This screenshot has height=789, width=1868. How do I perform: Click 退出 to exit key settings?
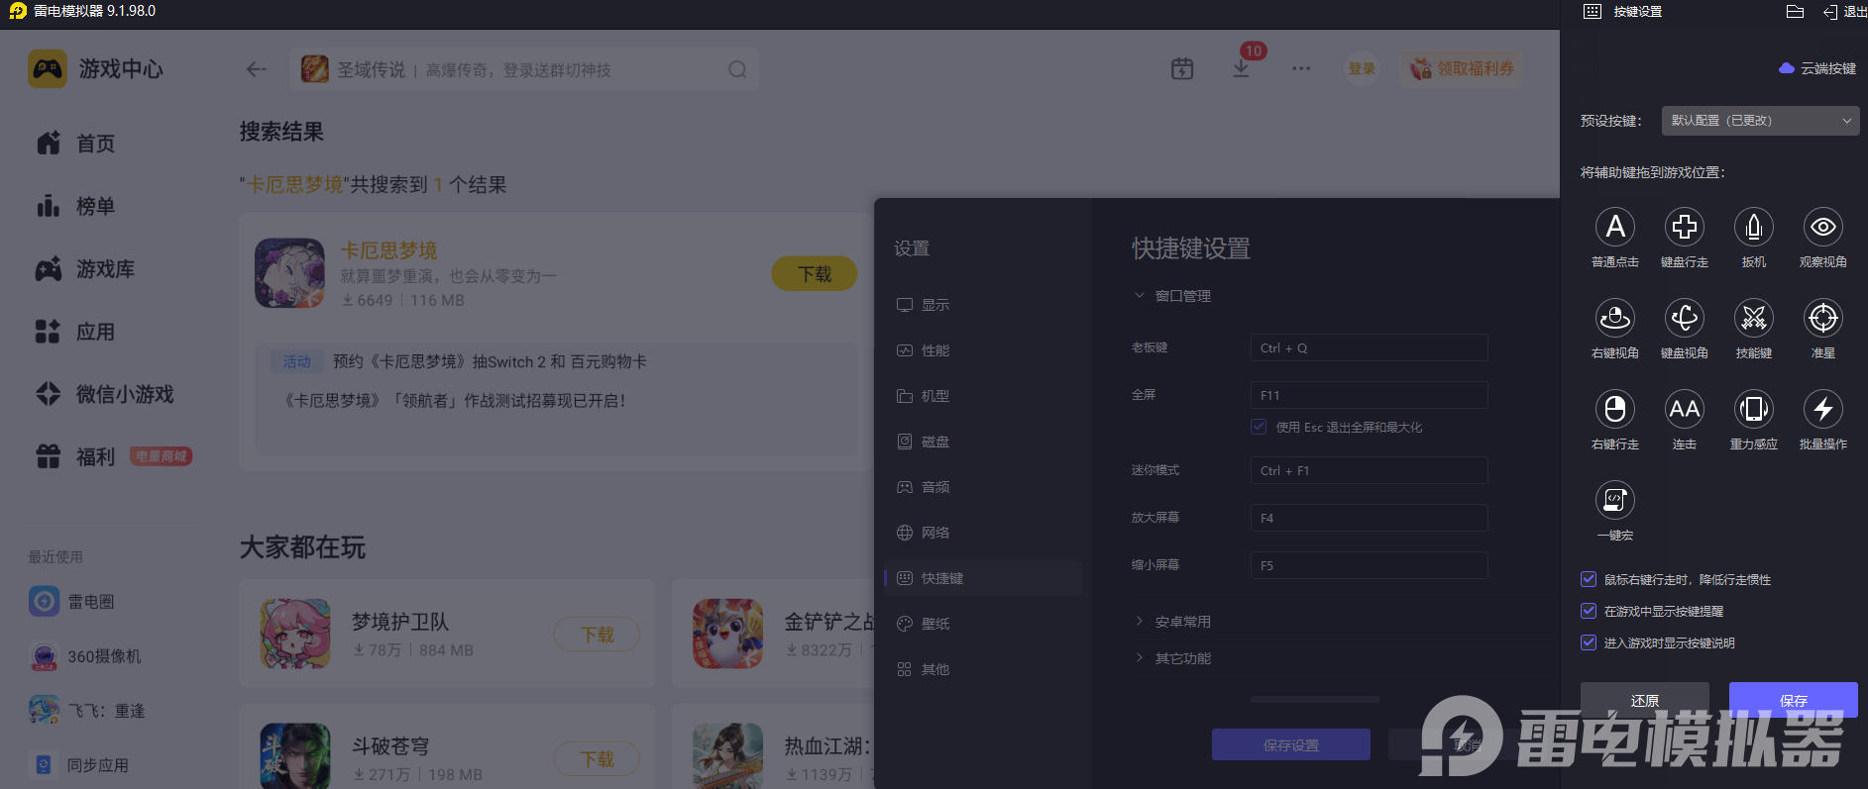(x=1845, y=12)
